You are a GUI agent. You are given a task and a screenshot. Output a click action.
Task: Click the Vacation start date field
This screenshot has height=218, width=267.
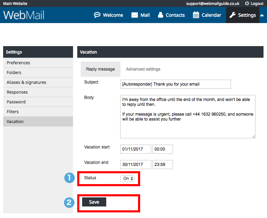[x=136, y=149]
